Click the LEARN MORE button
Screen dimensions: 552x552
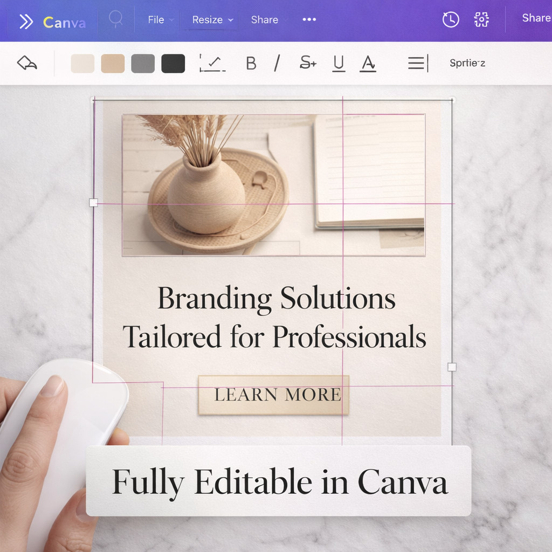(273, 395)
